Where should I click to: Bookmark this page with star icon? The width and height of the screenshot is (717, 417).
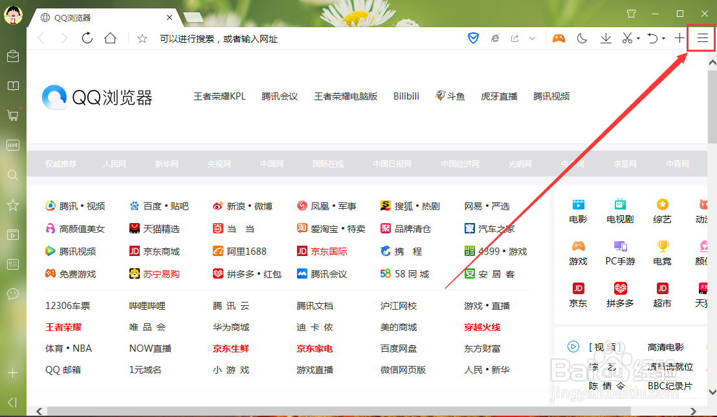142,39
